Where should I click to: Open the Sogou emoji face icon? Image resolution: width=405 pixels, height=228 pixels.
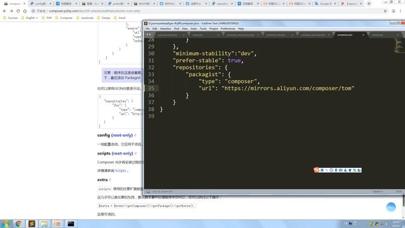tap(332, 170)
